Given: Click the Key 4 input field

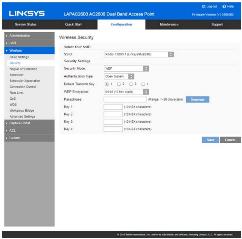Looking at the screenshot, I should click(113, 129).
